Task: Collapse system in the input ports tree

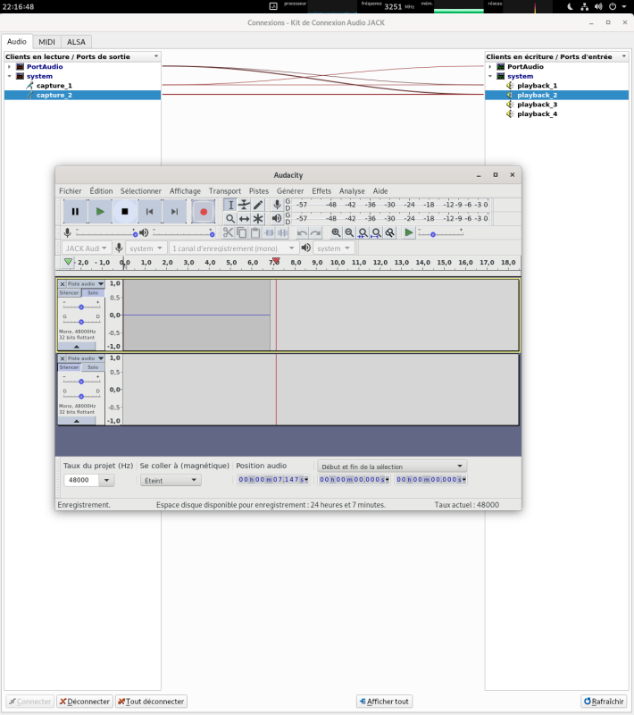Action: 490,76
